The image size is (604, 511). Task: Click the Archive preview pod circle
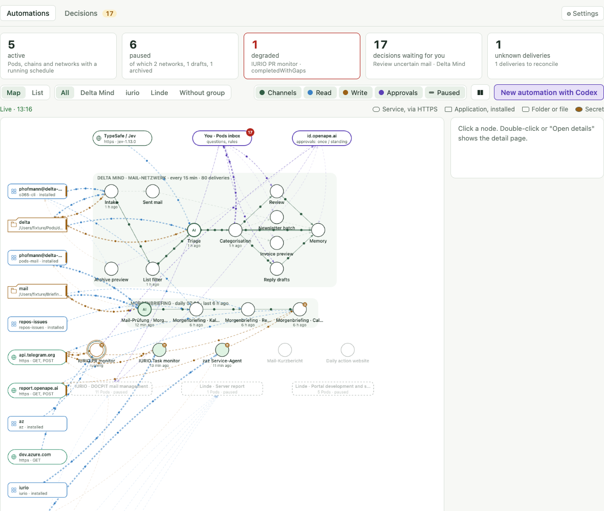click(x=111, y=269)
